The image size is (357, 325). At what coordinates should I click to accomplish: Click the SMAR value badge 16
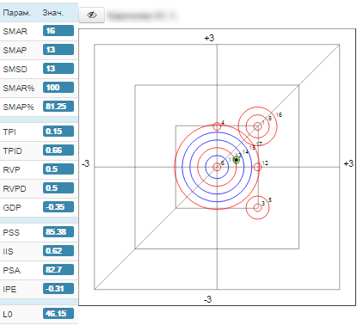point(58,31)
